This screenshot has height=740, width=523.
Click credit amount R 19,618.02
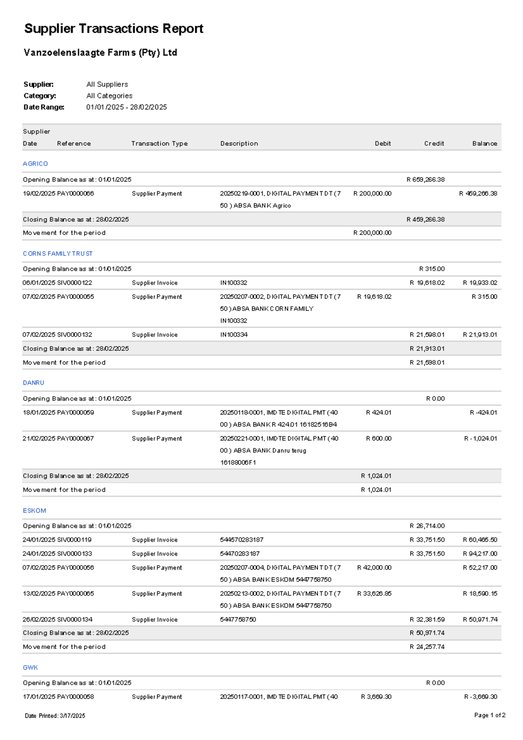click(x=427, y=283)
